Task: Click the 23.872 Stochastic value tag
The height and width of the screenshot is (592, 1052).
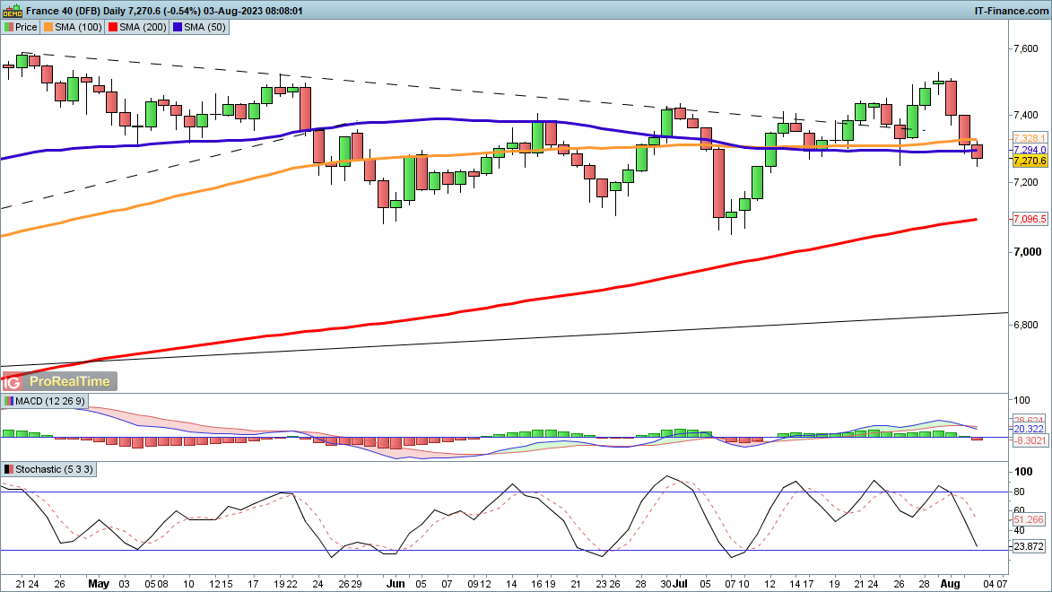Action: 1030,546
